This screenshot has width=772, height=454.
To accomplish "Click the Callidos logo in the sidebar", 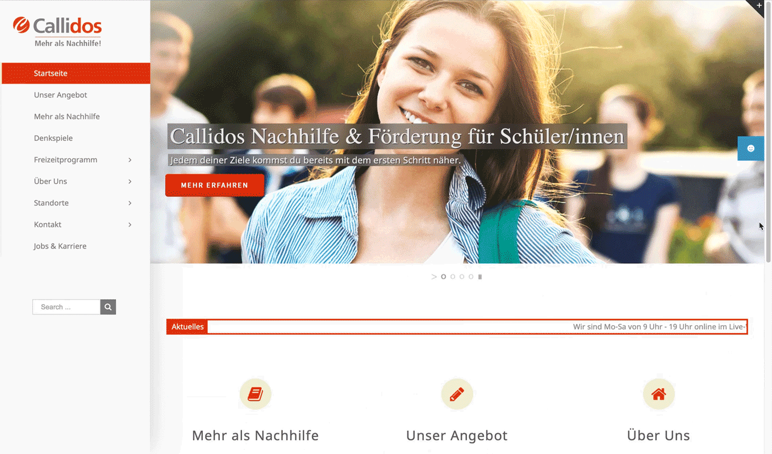I will point(57,32).
